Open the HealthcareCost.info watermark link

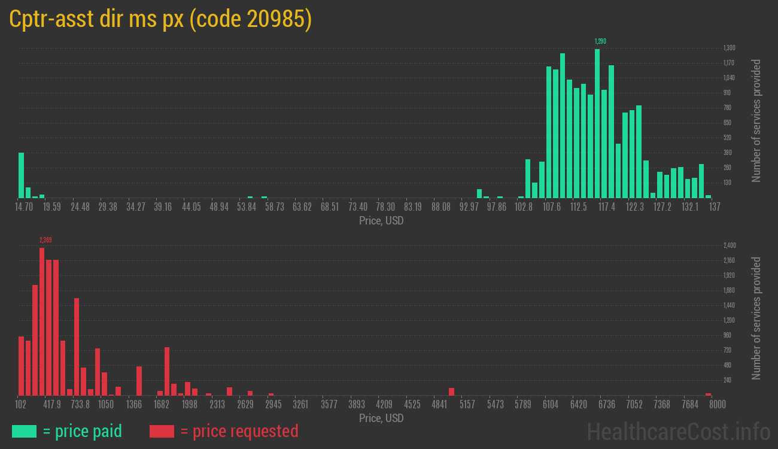click(x=677, y=431)
